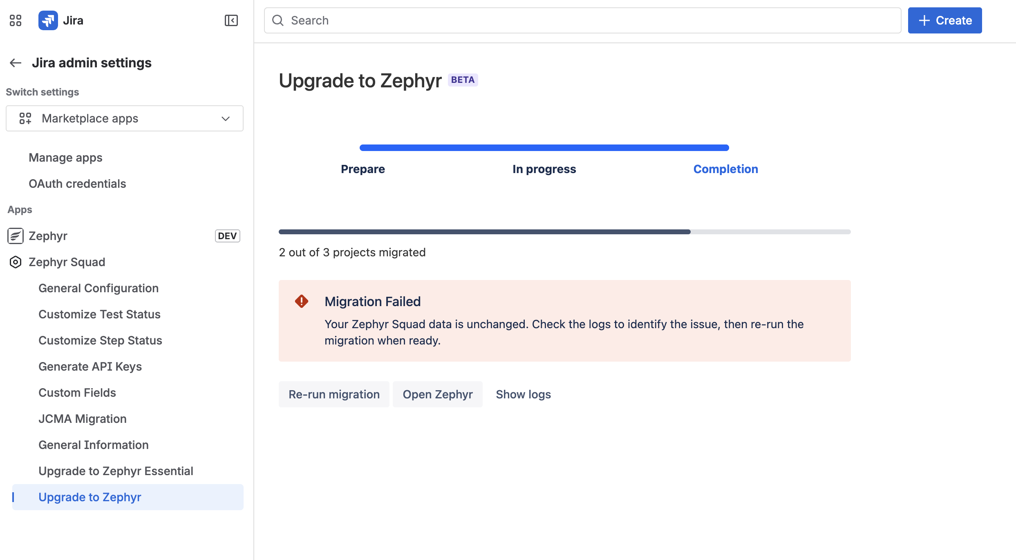Viewport: 1016px width, 560px height.
Task: Open Custom Fields settings
Action: pos(77,393)
